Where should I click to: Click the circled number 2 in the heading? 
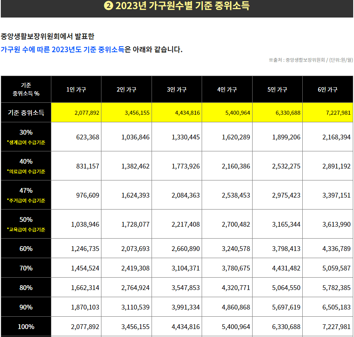pos(109,6)
